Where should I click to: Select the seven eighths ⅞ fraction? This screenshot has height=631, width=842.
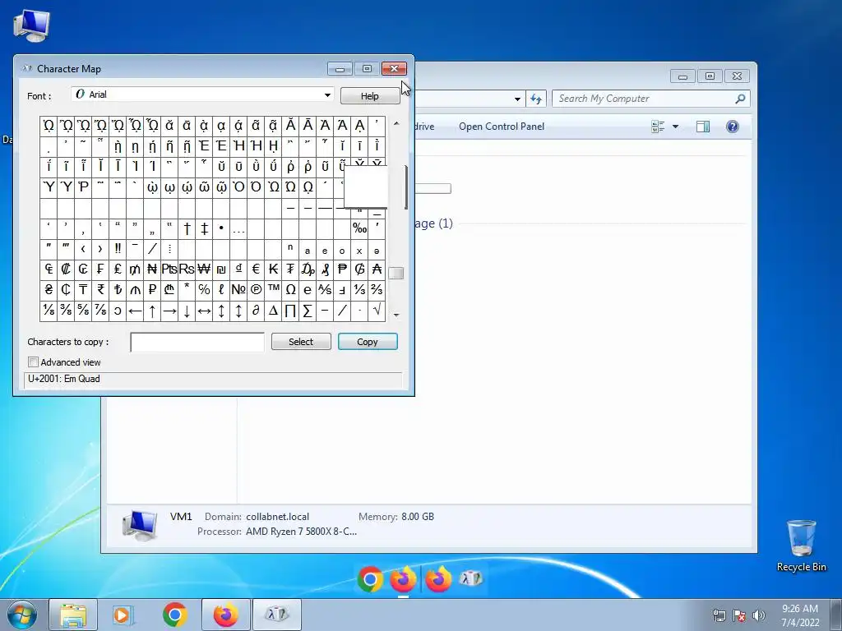(100, 310)
